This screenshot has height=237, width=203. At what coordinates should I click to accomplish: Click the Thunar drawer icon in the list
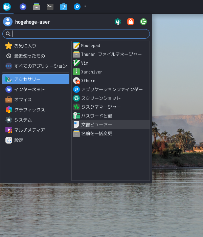click(x=76, y=54)
